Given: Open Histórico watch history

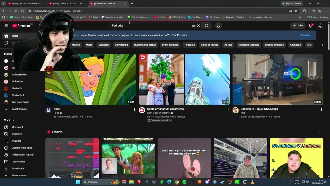Looking at the screenshot, I should coord(20,134).
